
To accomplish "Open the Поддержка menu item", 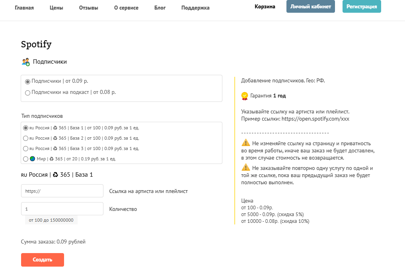I will pyautogui.click(x=195, y=8).
